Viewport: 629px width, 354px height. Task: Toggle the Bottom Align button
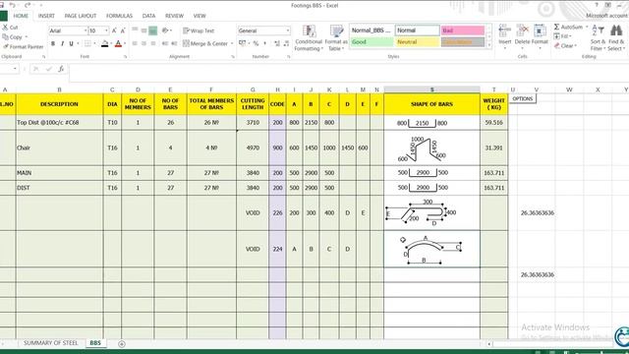coord(153,30)
